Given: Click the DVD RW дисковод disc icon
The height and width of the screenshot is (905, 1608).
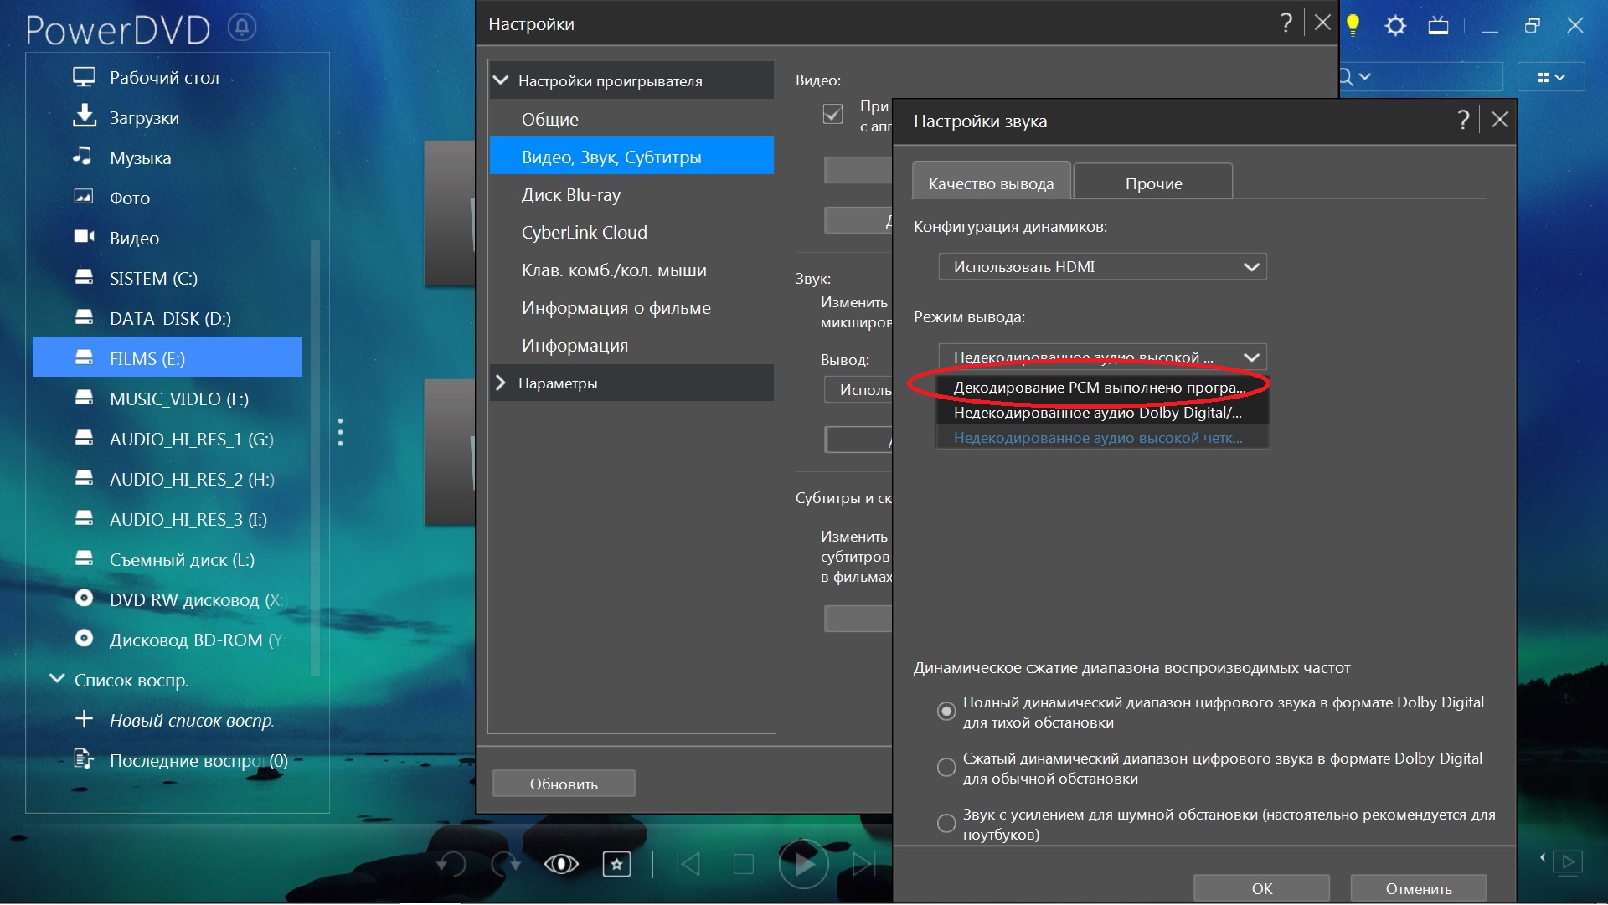Looking at the screenshot, I should 84,598.
